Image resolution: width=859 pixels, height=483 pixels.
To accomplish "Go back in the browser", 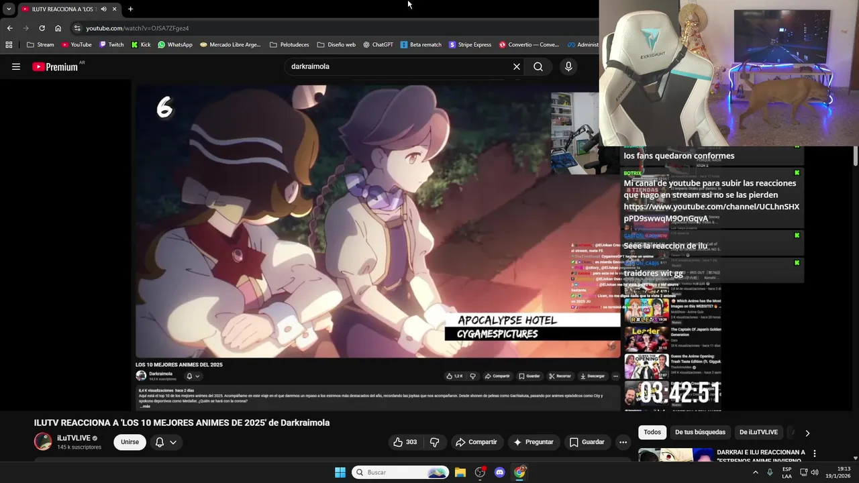I will 9,28.
